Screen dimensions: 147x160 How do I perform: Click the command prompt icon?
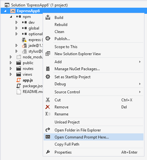click(x=48, y=137)
